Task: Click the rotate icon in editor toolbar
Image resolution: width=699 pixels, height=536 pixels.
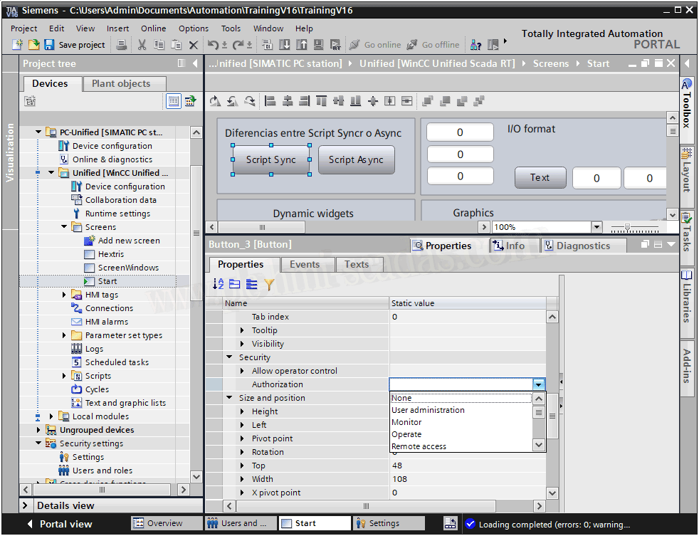Action: tap(215, 101)
